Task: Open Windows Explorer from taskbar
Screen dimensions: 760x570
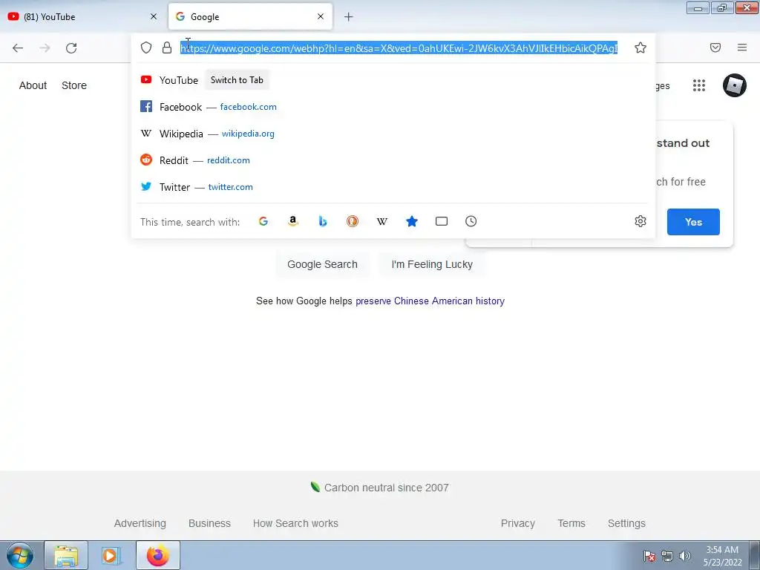Action: tap(66, 555)
